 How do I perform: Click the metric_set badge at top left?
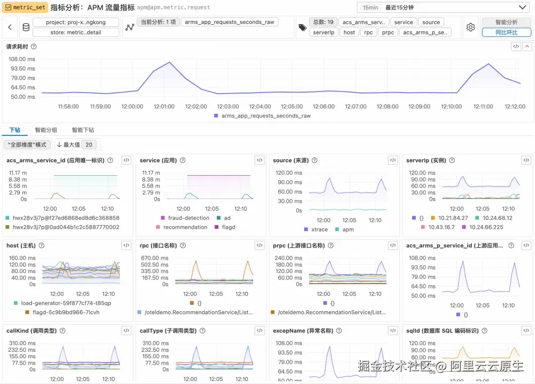25,7
